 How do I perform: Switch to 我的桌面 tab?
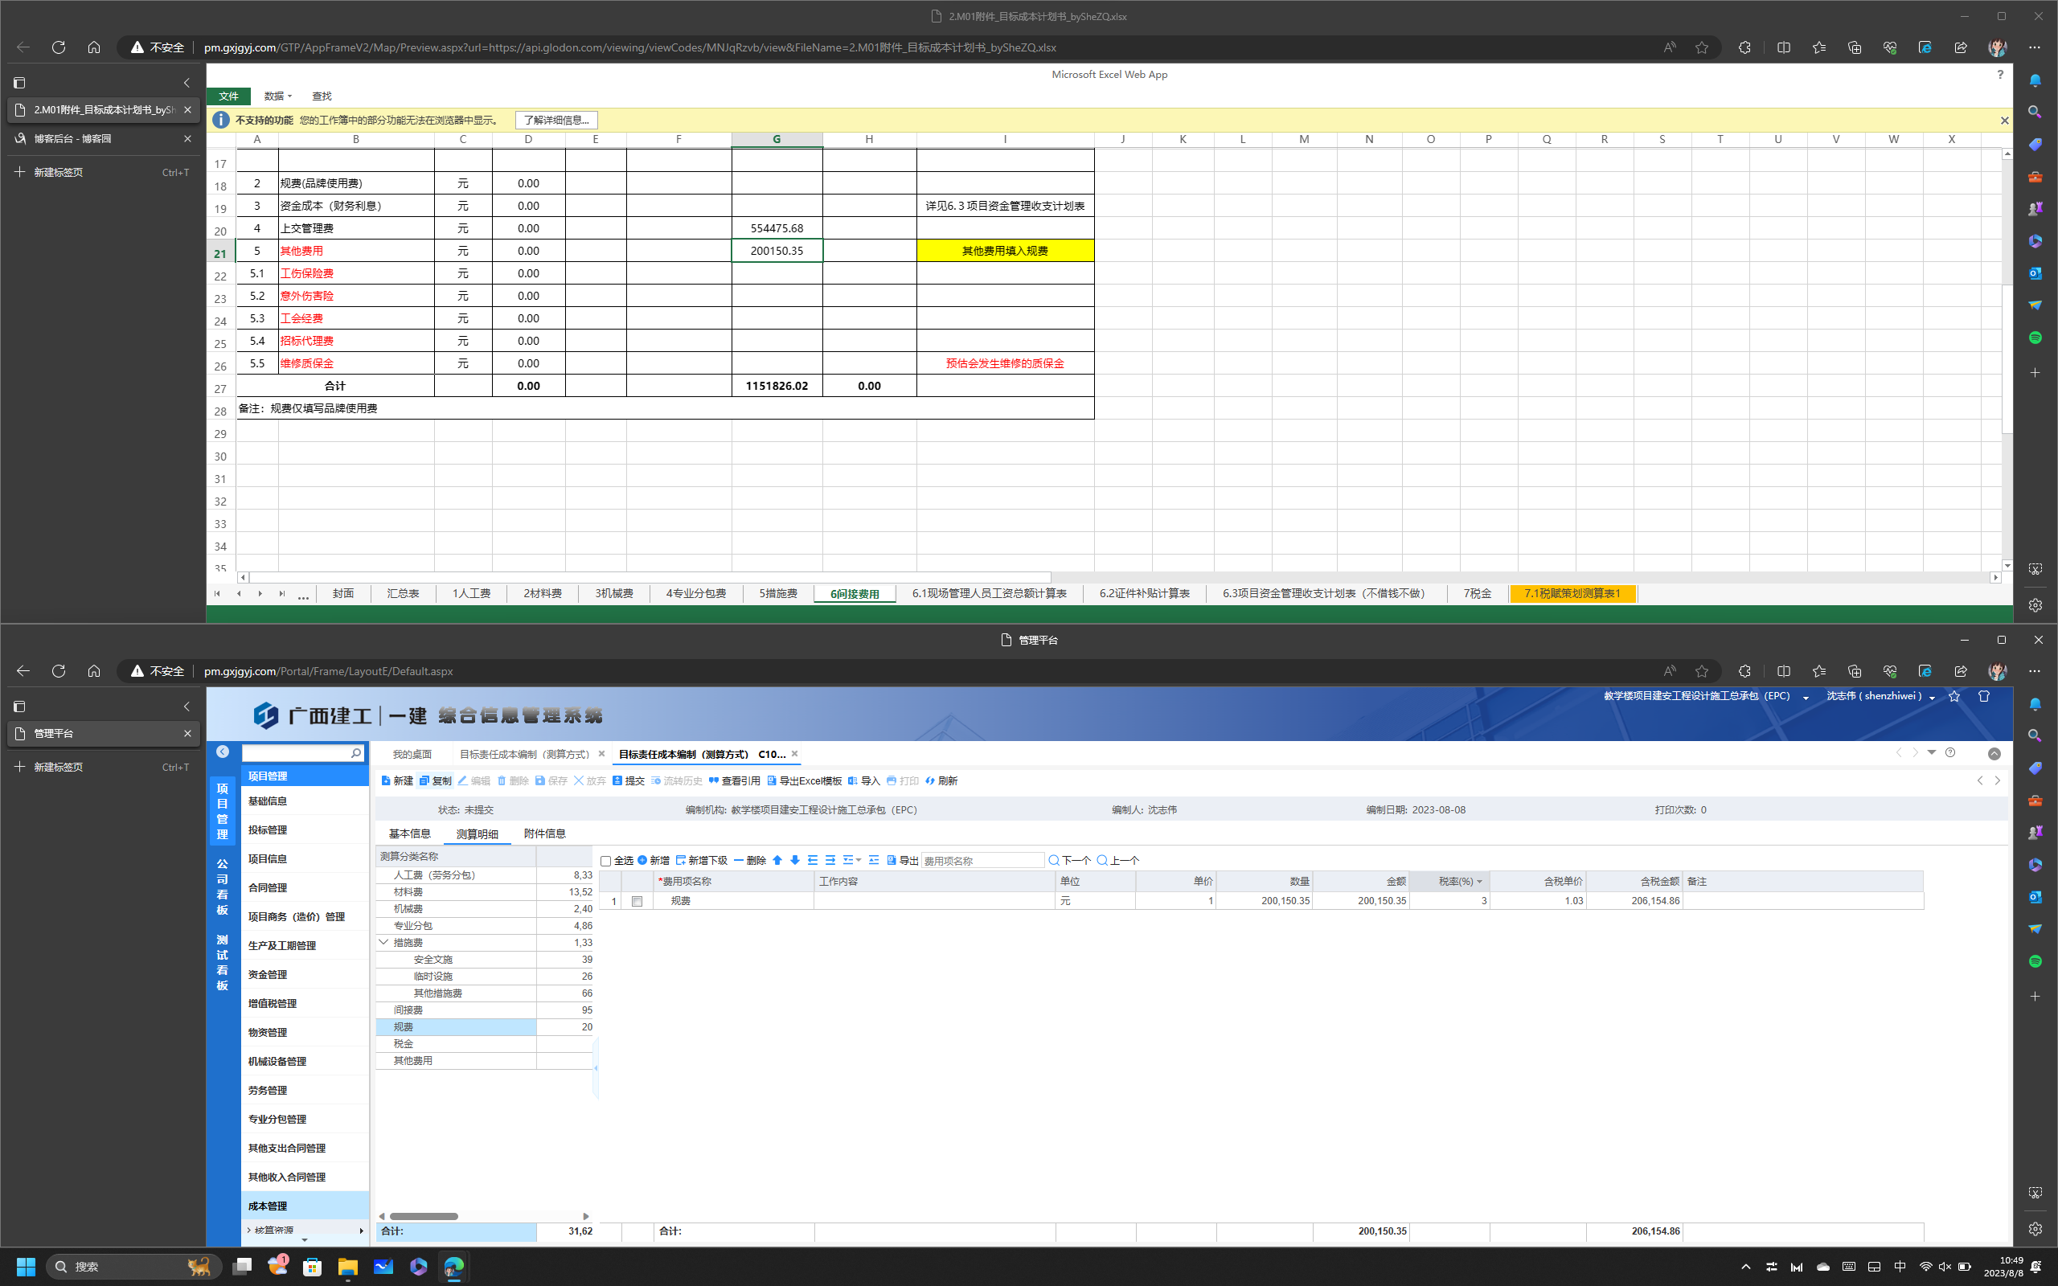412,755
